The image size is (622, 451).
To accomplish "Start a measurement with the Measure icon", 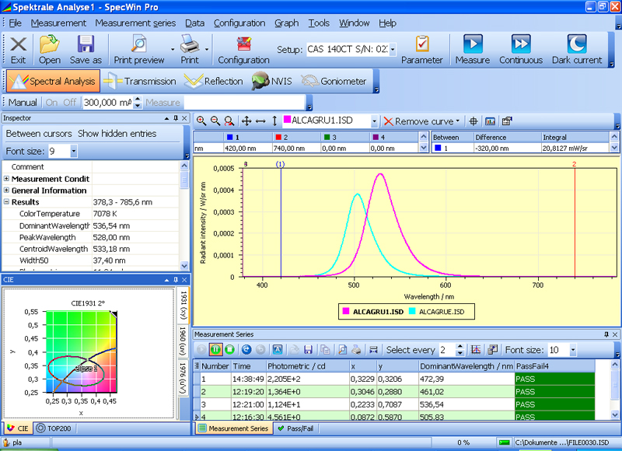I will (473, 44).
